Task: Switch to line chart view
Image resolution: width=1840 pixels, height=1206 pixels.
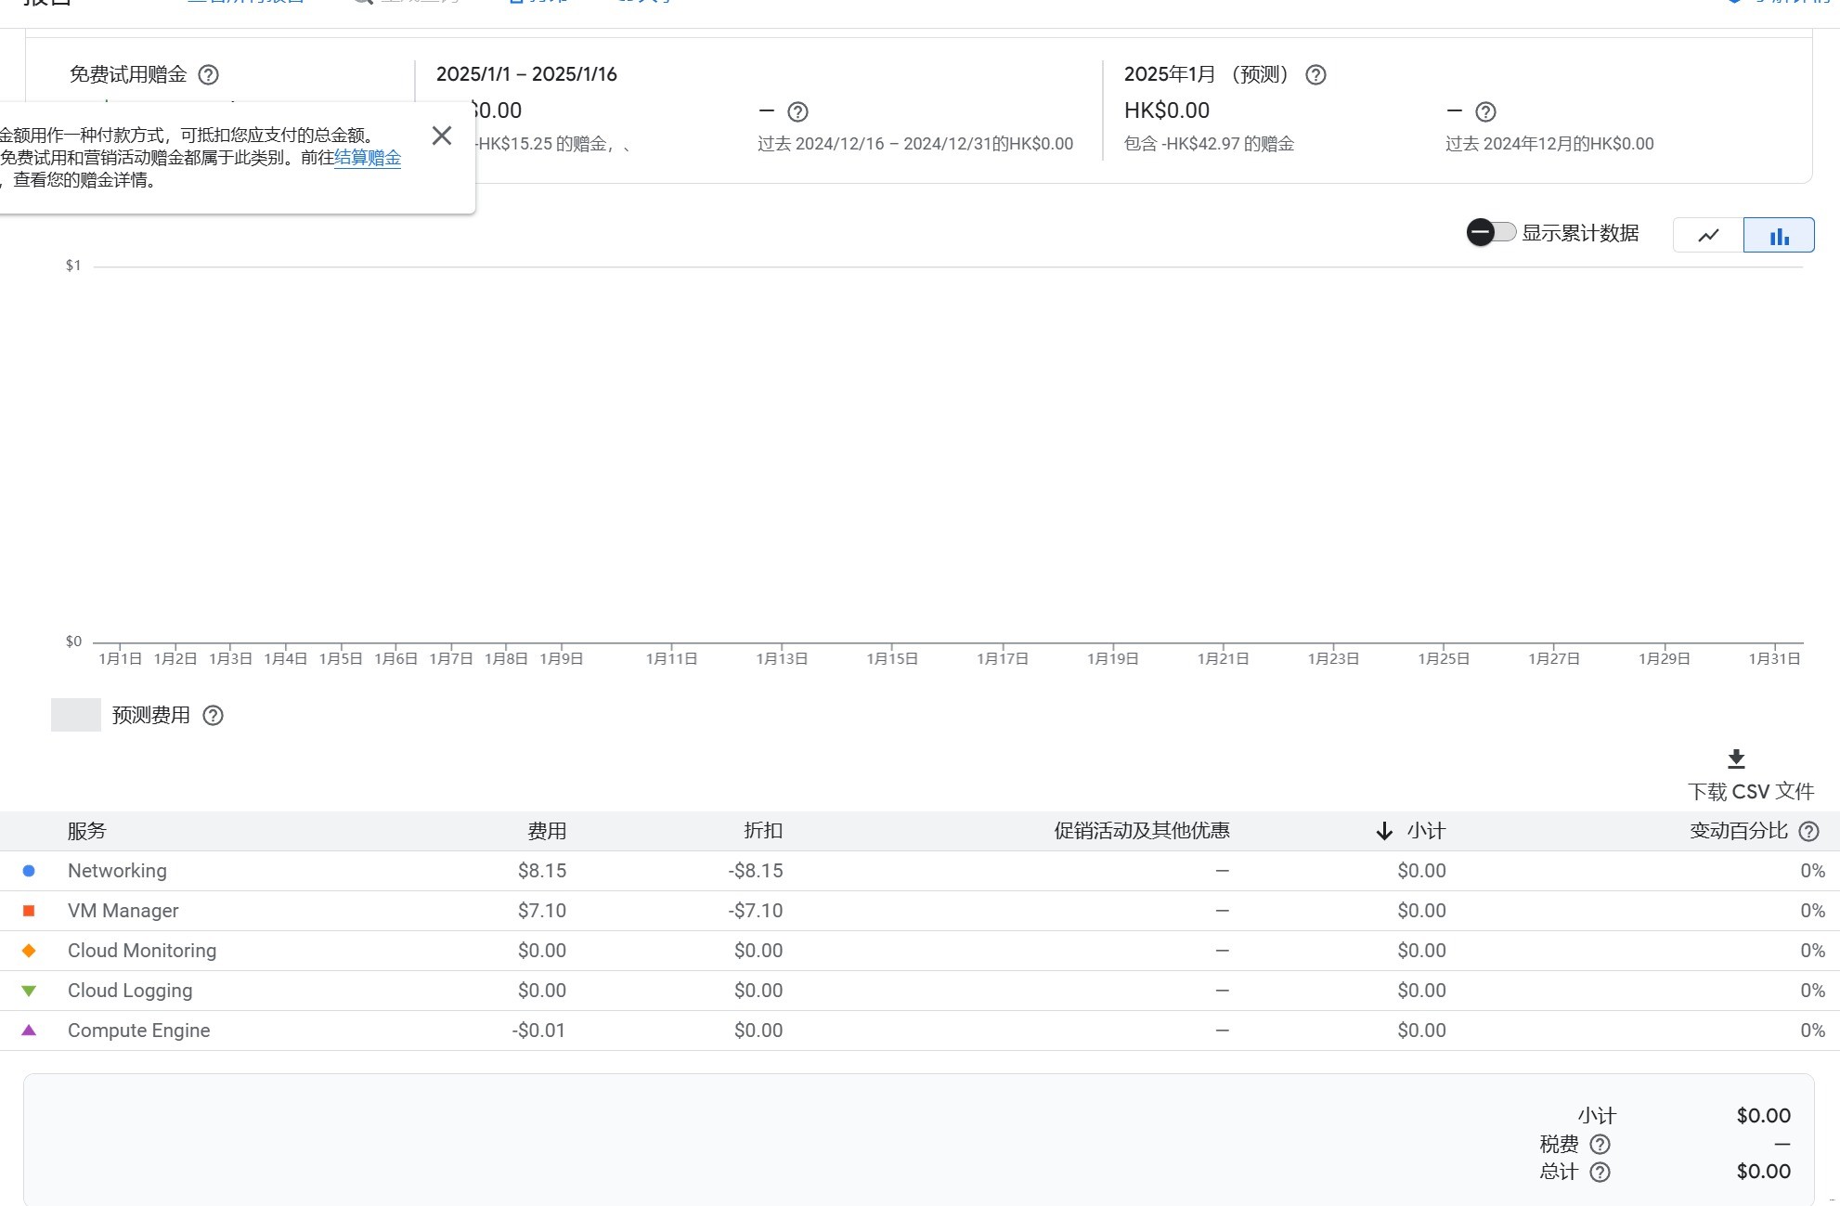Action: tap(1708, 235)
